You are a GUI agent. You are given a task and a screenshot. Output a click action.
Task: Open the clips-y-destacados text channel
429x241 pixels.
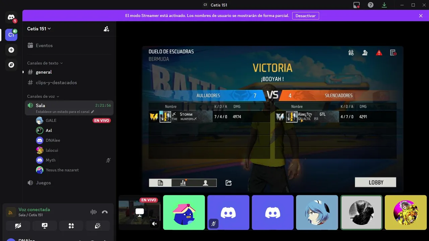(x=69, y=82)
